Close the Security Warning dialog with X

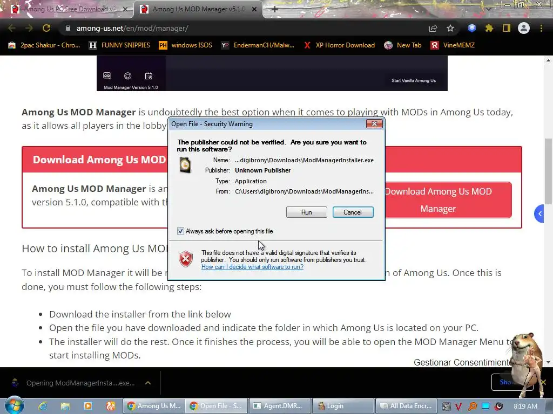[x=375, y=123]
